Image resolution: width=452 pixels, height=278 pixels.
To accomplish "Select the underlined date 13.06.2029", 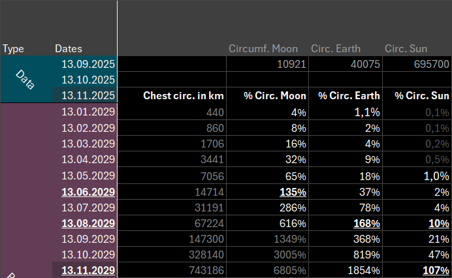I will [87, 191].
